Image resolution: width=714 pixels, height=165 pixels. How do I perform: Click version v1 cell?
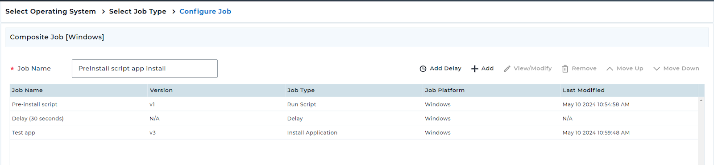coord(152,104)
